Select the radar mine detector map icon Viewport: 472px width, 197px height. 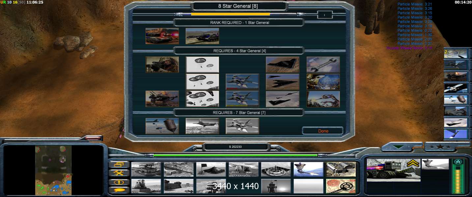pyautogui.click(x=341, y=186)
